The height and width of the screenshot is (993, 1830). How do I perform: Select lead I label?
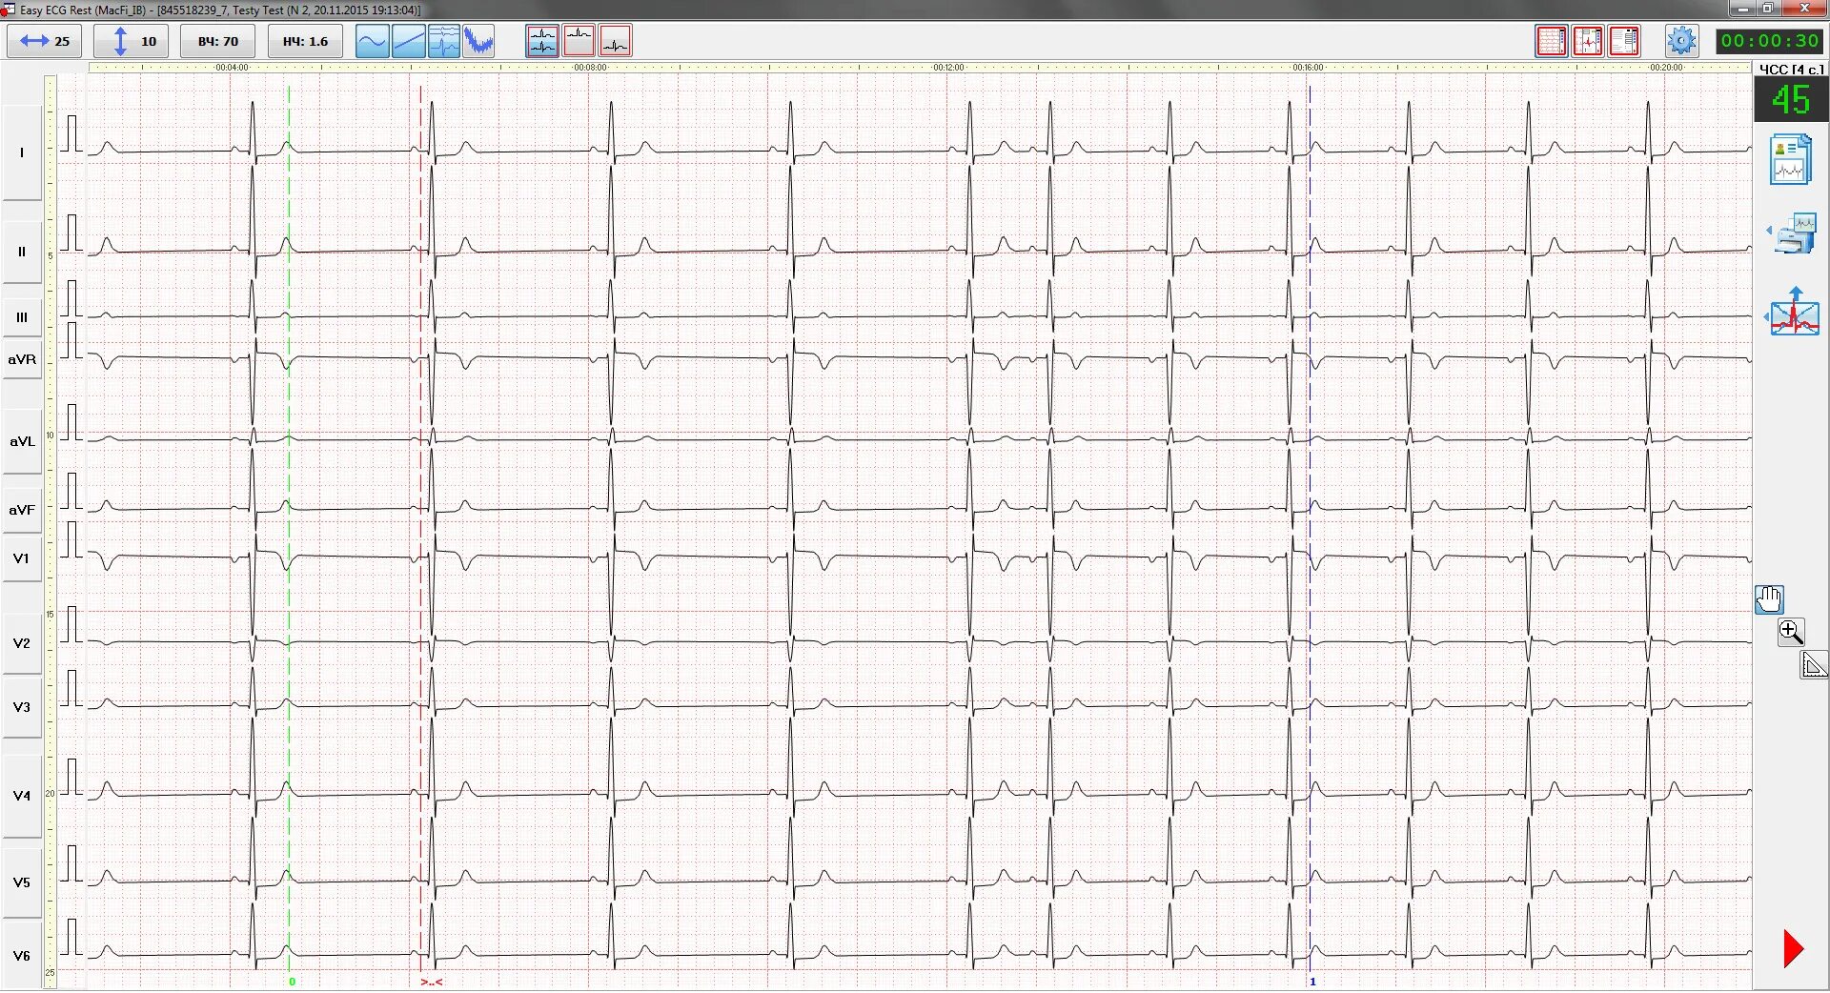[22, 152]
